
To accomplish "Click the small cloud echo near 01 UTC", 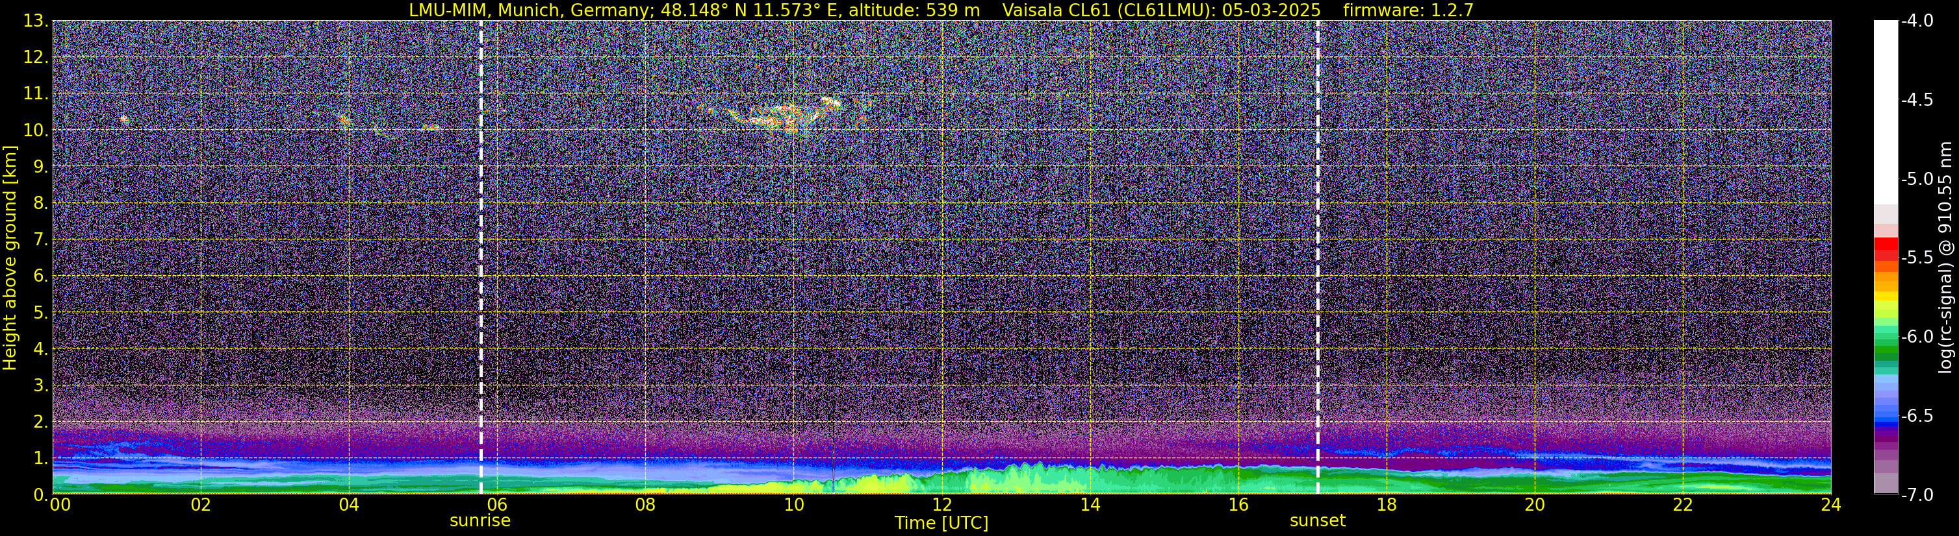I will 124,119.
